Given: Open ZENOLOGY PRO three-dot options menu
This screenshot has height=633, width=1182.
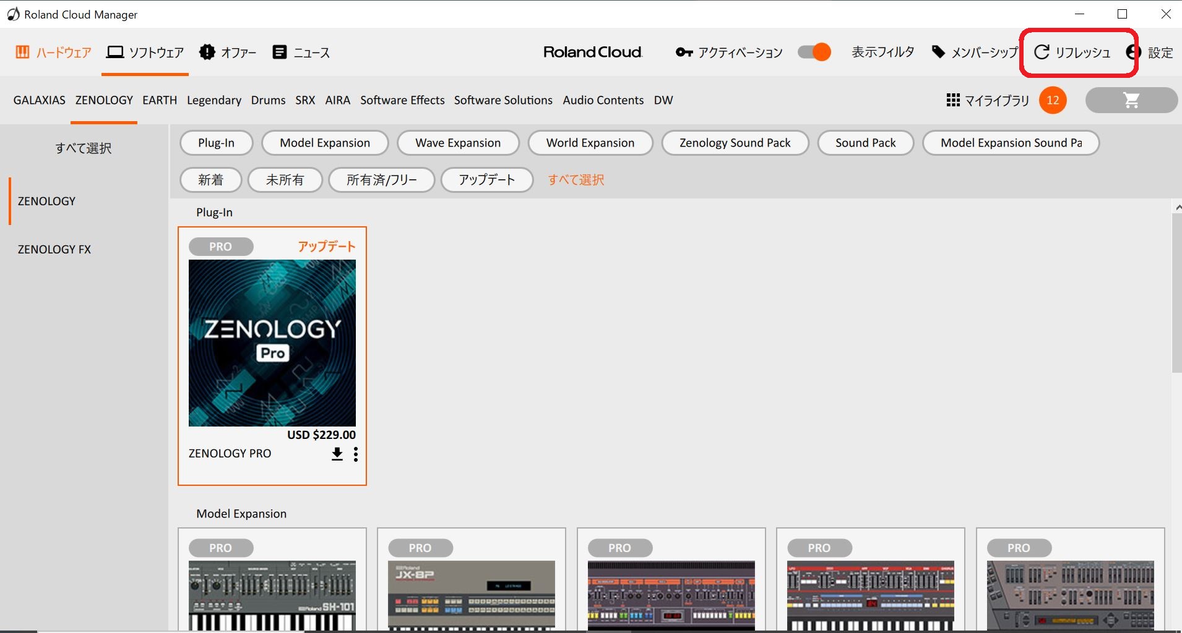Looking at the screenshot, I should 356,454.
